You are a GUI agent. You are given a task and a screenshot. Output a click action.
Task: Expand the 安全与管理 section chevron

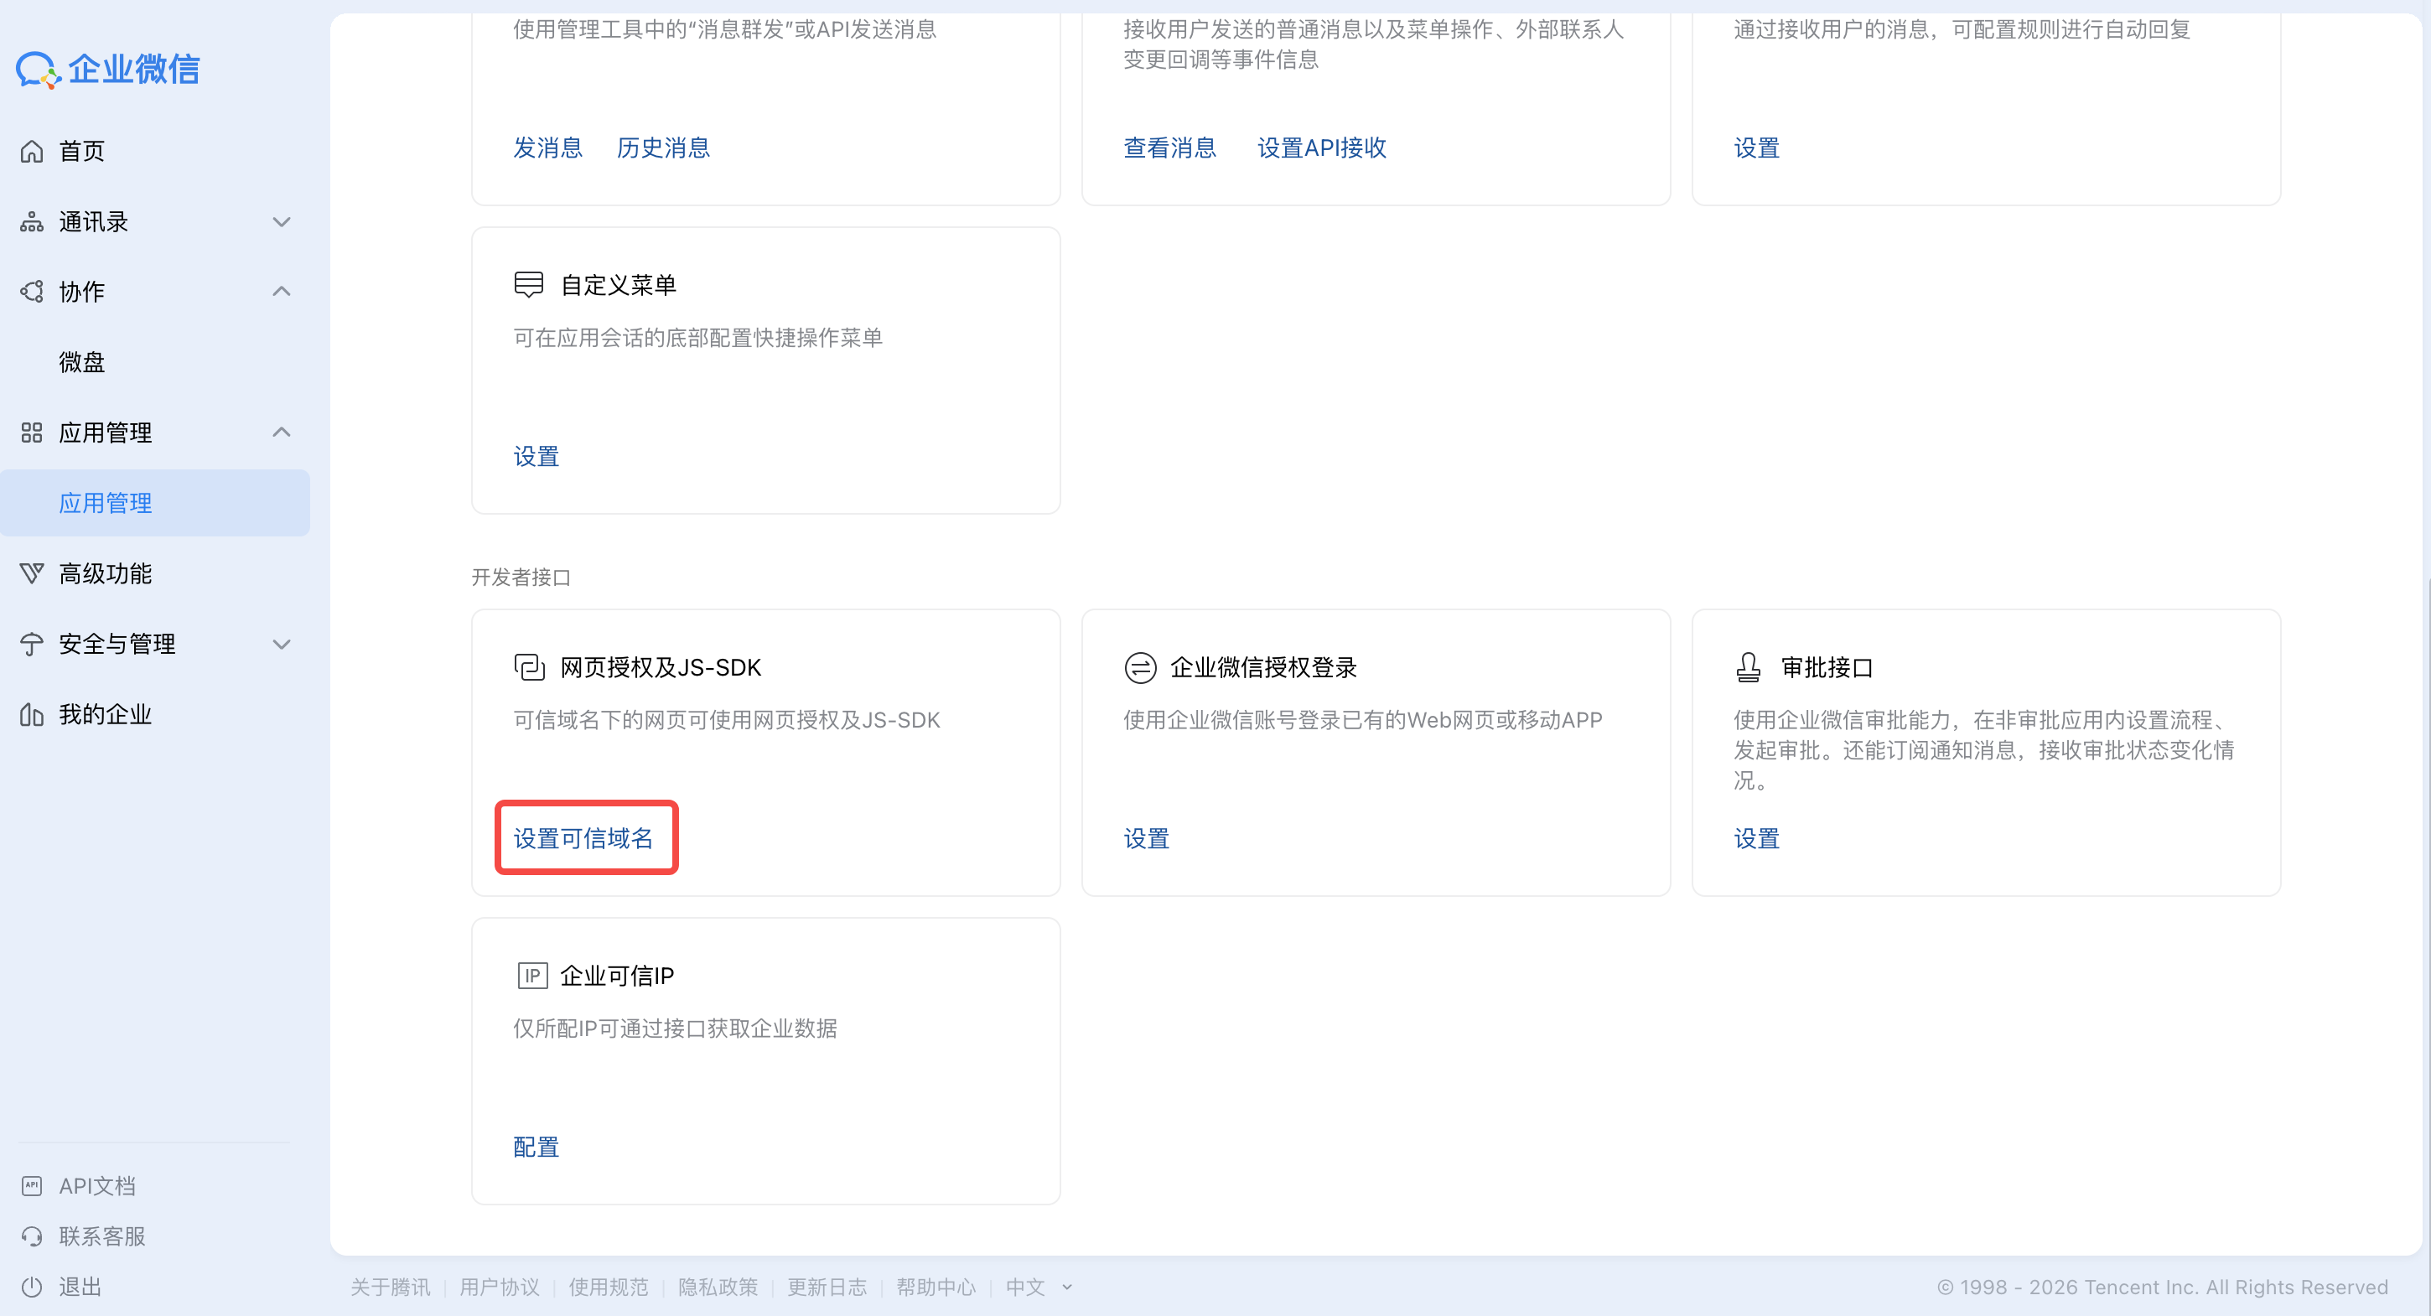281,645
